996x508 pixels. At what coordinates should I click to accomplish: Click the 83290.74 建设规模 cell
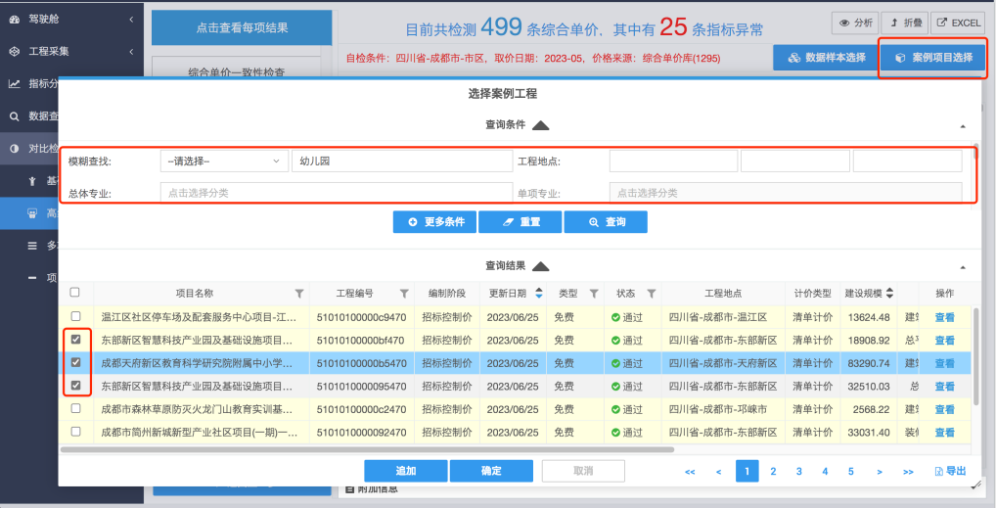tap(869, 363)
